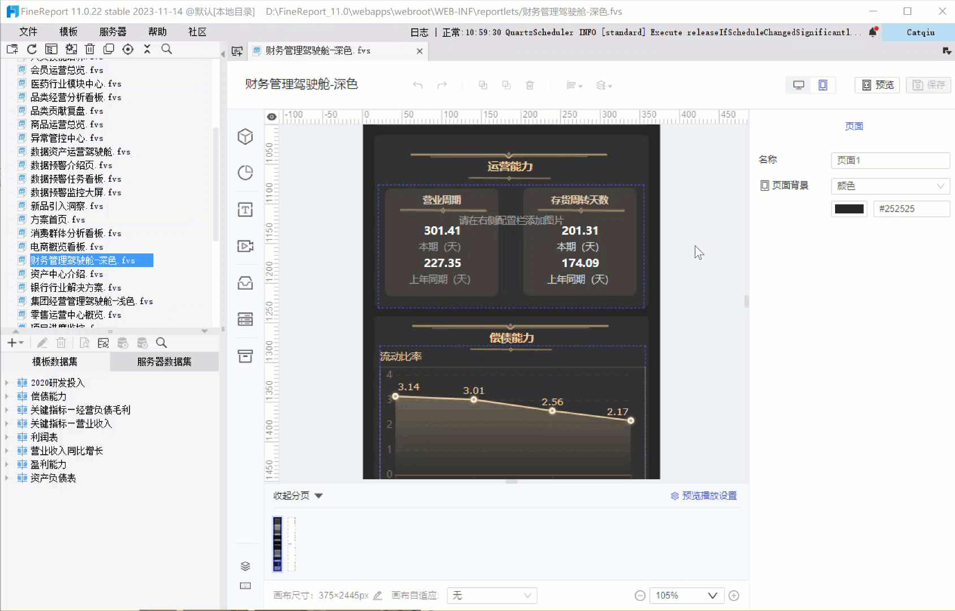Open the page background type dropdown
This screenshot has height=611, width=955.
point(890,186)
